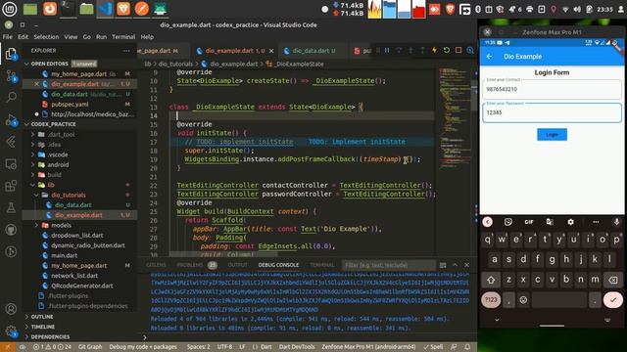
Task: Tap the GIF key on phone keyboard
Action: (529, 222)
